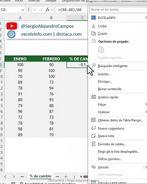Expand the fx function dropdown chevron
147x184 pixels.
click(52, 10)
